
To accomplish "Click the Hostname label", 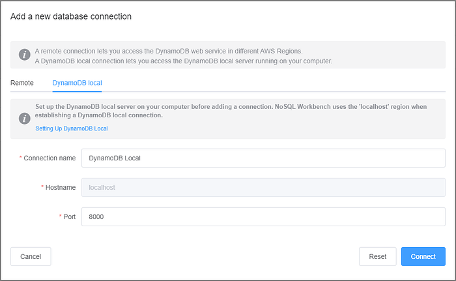I will tap(60, 187).
